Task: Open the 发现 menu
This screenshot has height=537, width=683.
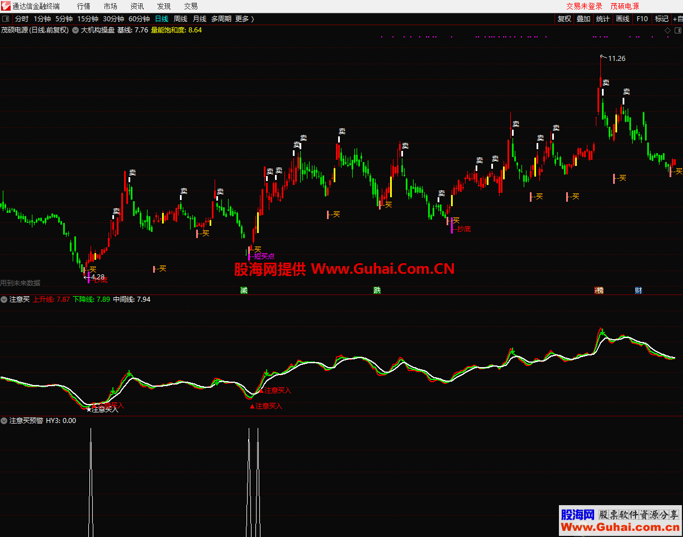Action: point(164,6)
